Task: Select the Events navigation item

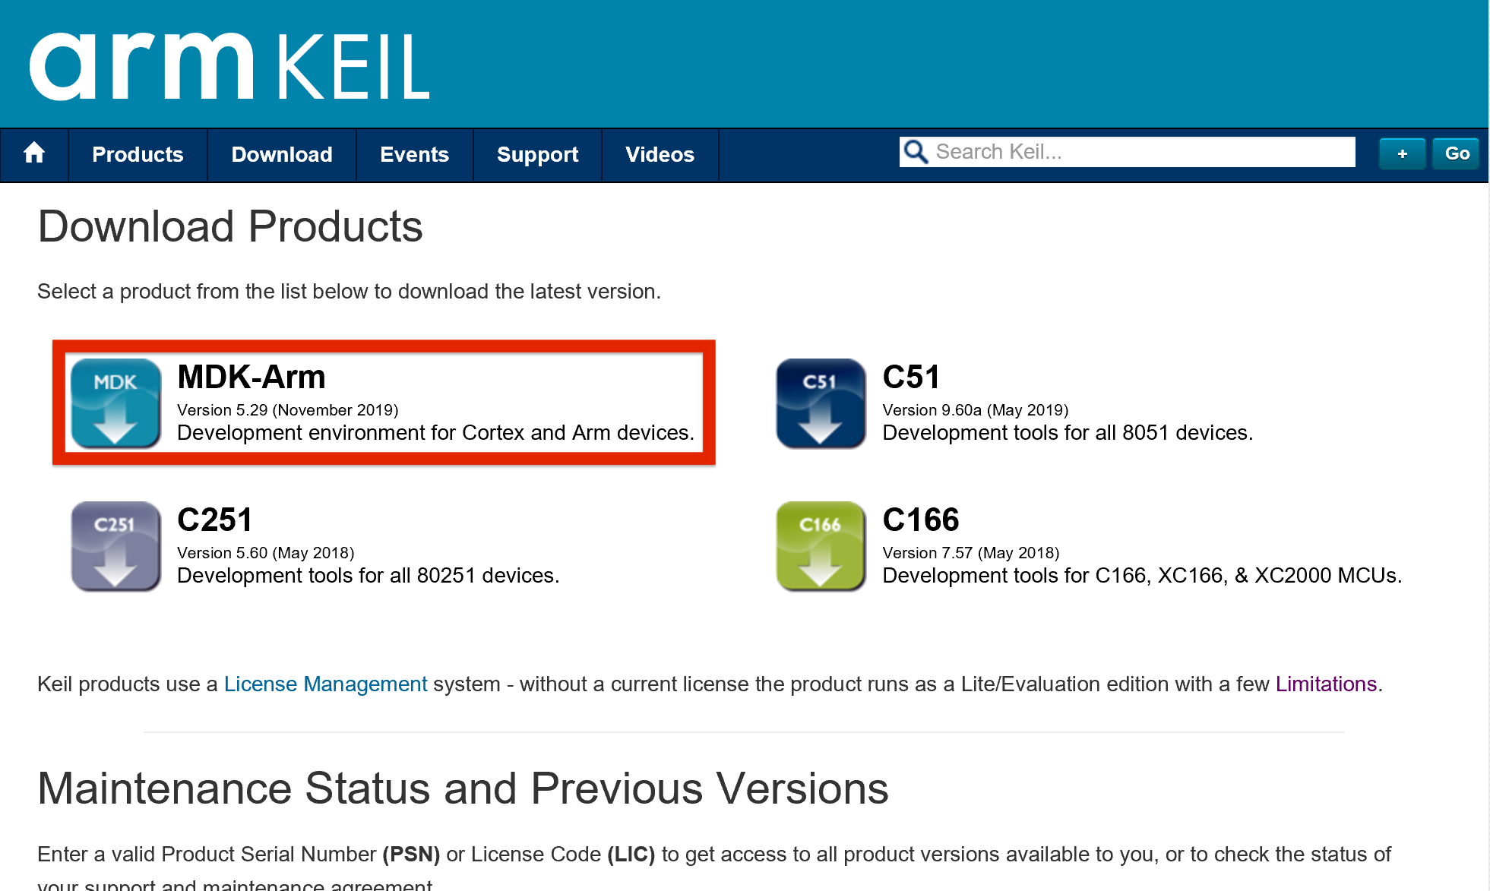Action: click(x=414, y=154)
